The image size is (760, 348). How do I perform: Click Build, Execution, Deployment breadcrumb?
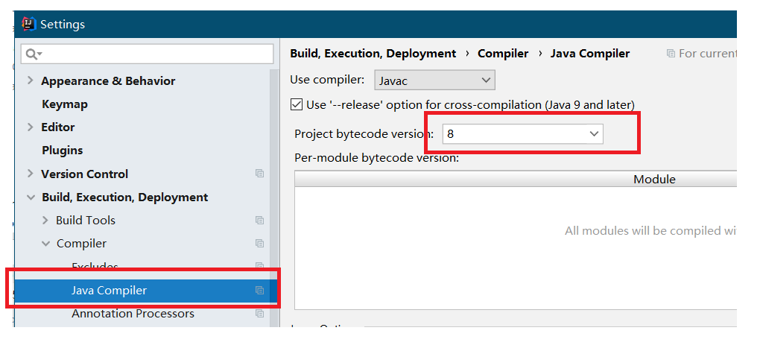[373, 54]
